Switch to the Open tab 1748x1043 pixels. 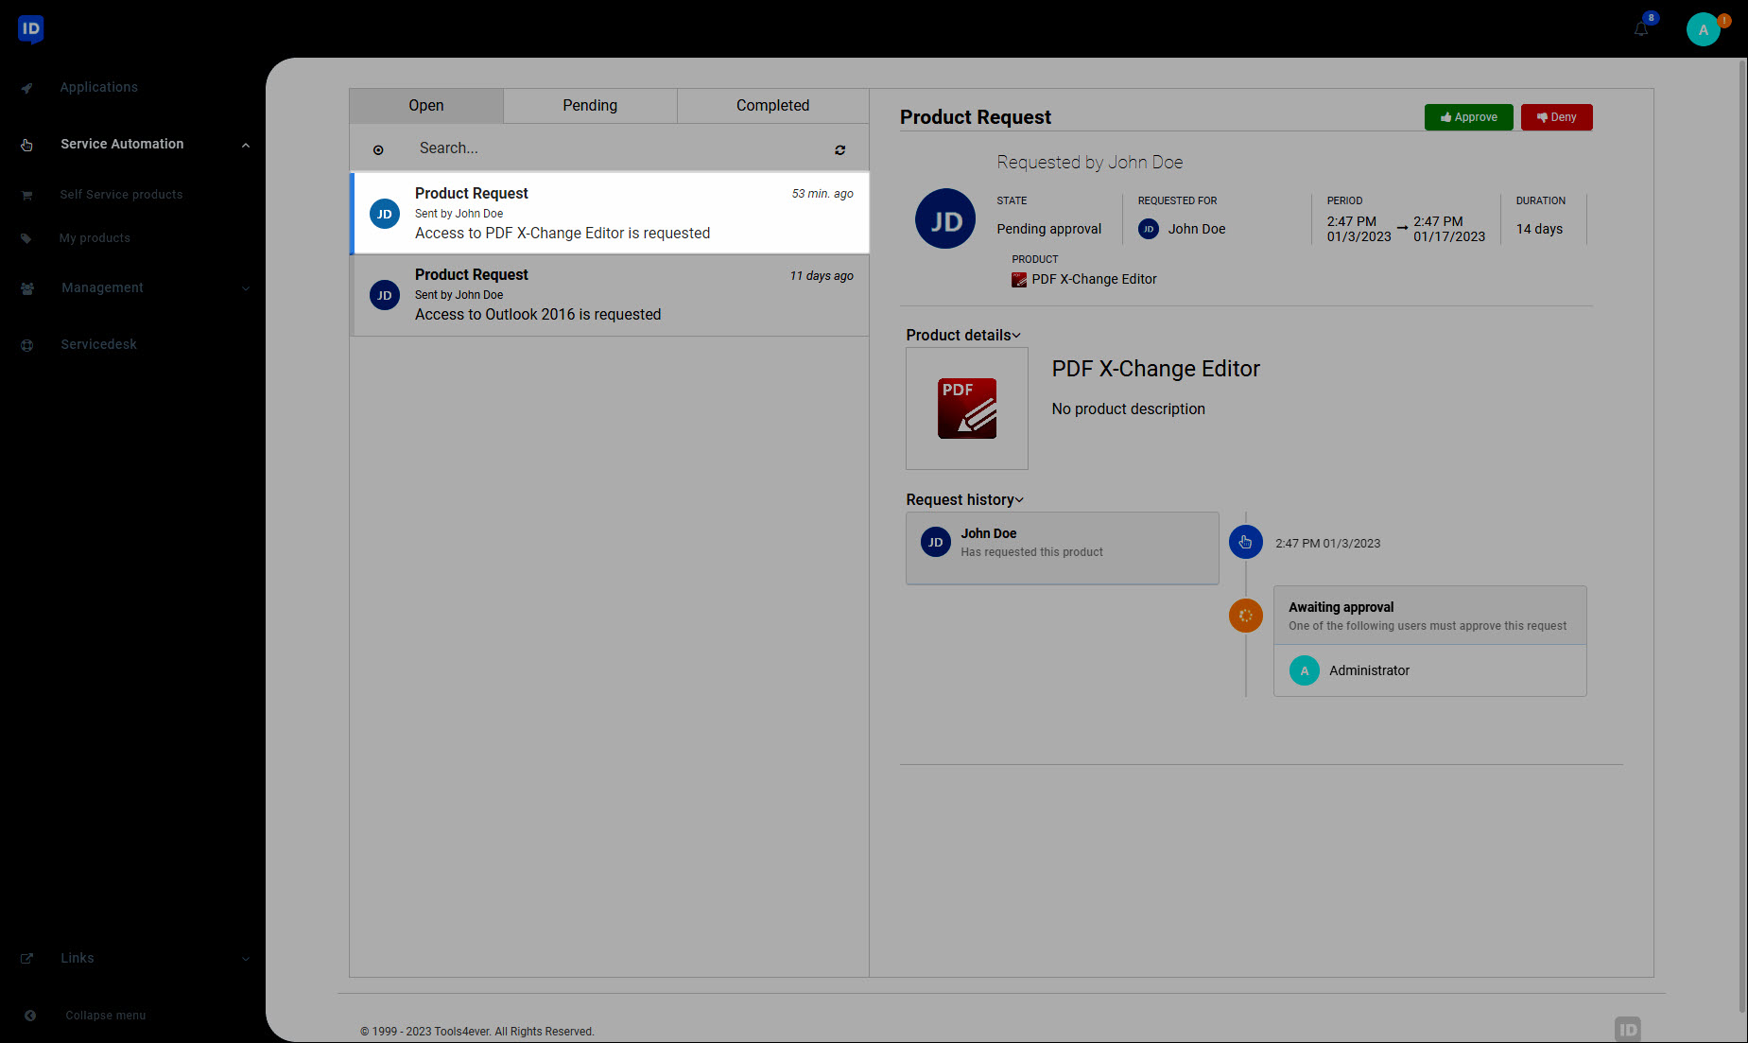[426, 106]
